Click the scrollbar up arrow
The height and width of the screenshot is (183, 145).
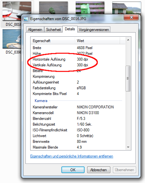128,40
